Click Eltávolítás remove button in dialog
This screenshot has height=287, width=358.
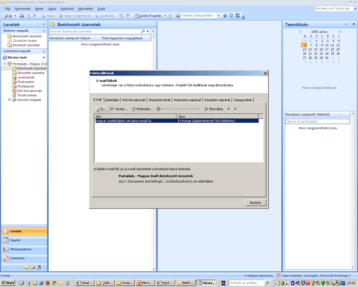tap(214, 109)
